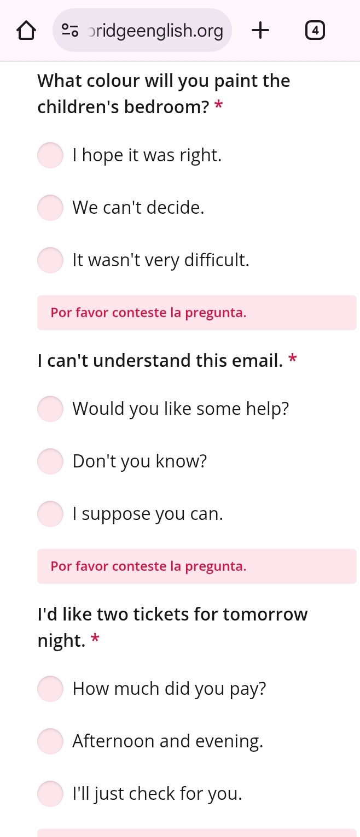Click "I can't understand this email." question
The width and height of the screenshot is (360, 837).
[160, 361]
